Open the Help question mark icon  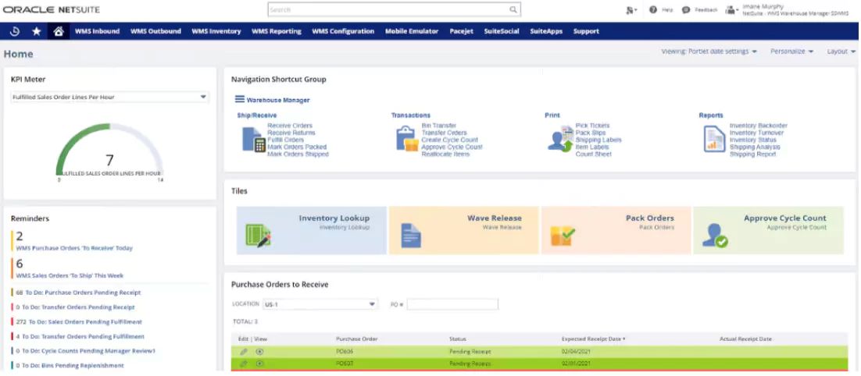click(x=653, y=9)
